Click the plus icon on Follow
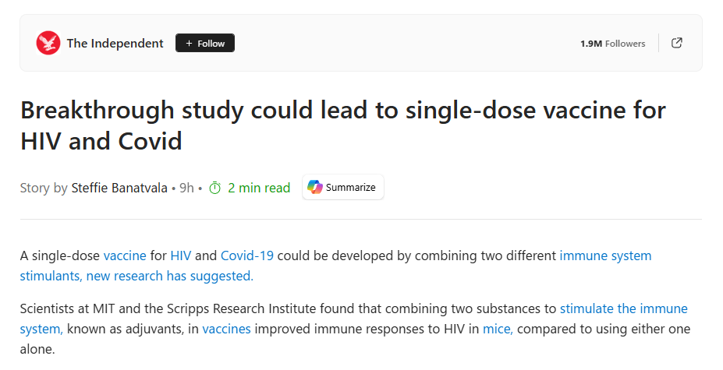 point(189,44)
